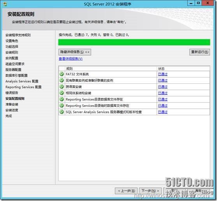Click the green completed progress bar
The height and width of the screenshot is (201, 217).
[x=134, y=42]
